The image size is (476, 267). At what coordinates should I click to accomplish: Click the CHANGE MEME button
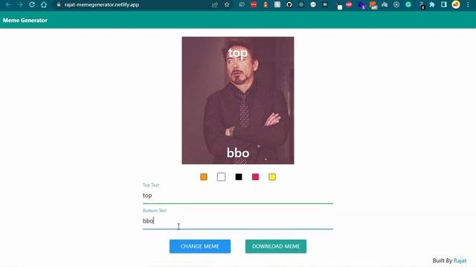[x=200, y=246]
